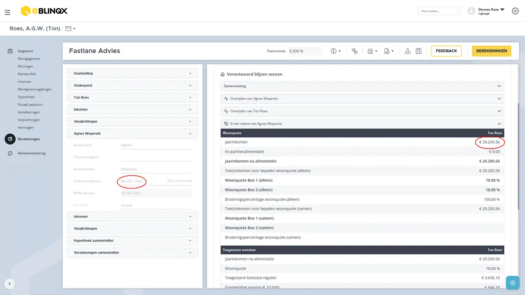
Task: Click the save diskette icon
Action: 419,51
